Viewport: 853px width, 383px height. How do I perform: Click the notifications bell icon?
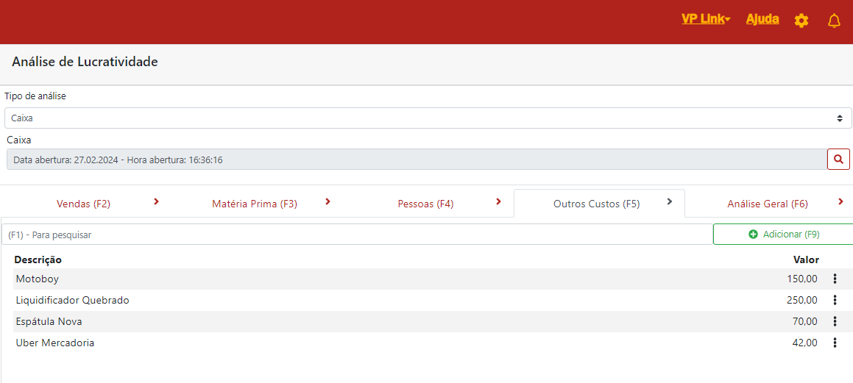click(834, 21)
